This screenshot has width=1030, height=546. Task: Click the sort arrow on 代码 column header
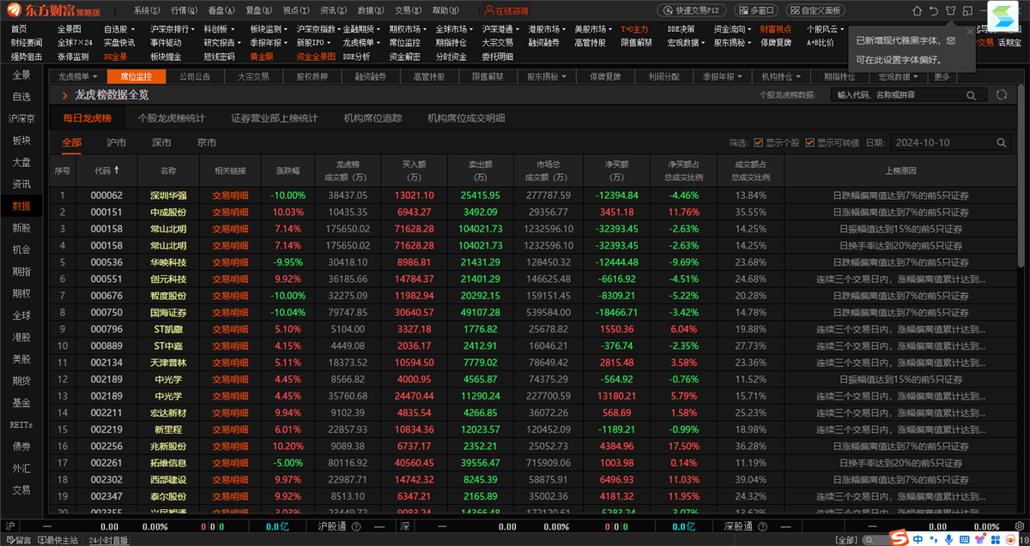[x=116, y=170]
